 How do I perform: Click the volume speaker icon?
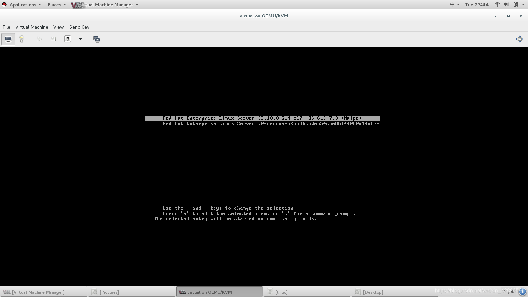tap(506, 5)
